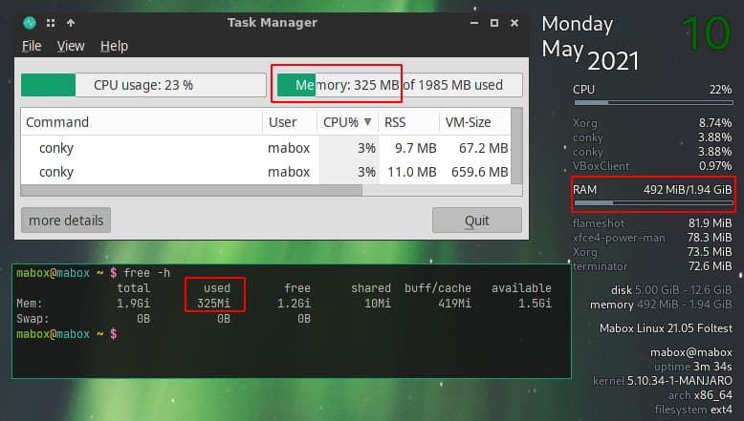Screen dimensions: 744x421
Task: Quit the Task Manager
Action: (476, 221)
